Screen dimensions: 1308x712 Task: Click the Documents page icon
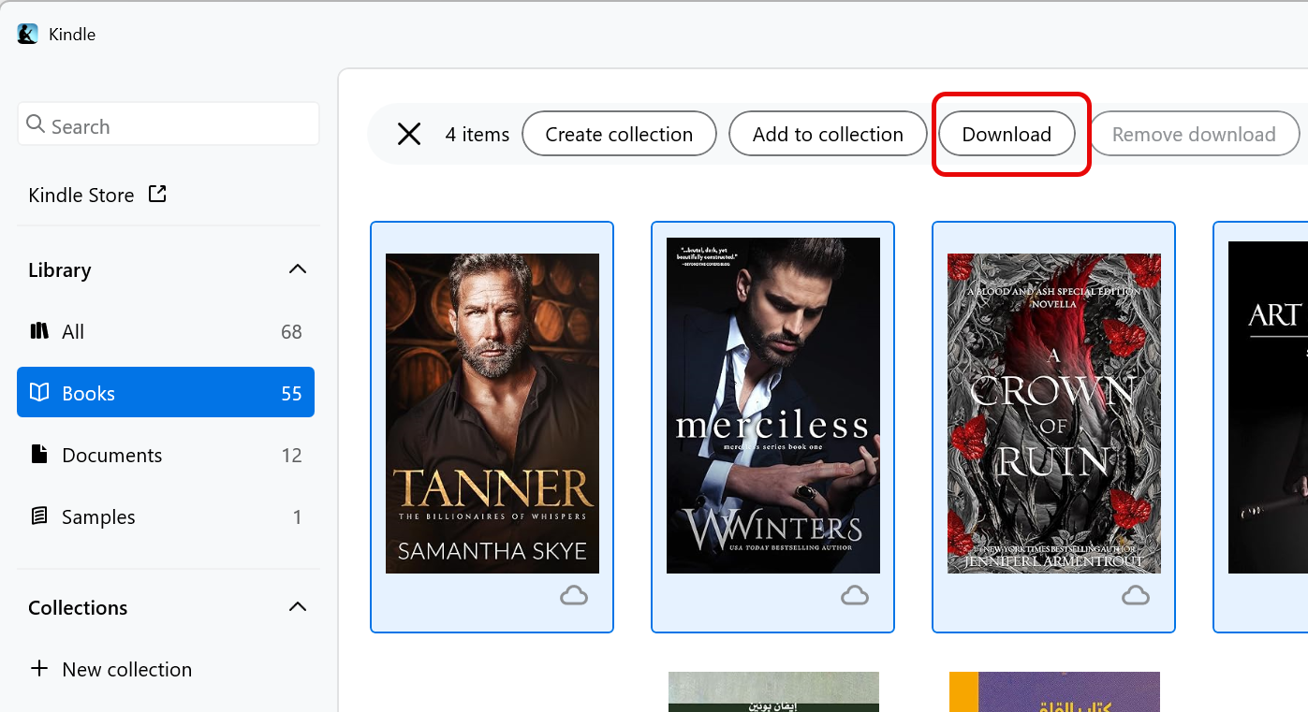tap(39, 454)
